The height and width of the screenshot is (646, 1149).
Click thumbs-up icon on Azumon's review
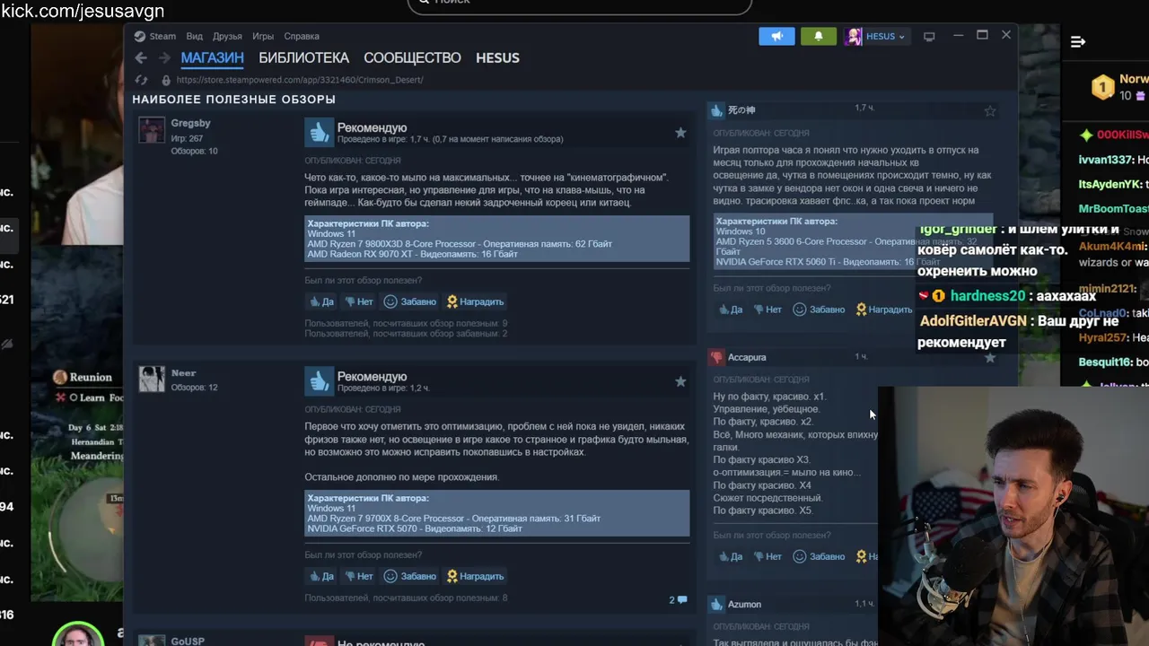(x=716, y=604)
